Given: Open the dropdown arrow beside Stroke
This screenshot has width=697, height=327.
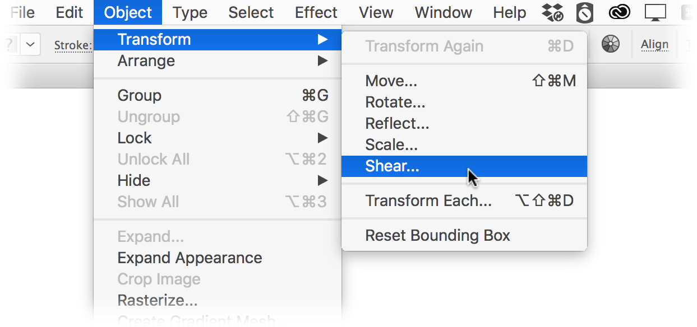Looking at the screenshot, I should [31, 44].
